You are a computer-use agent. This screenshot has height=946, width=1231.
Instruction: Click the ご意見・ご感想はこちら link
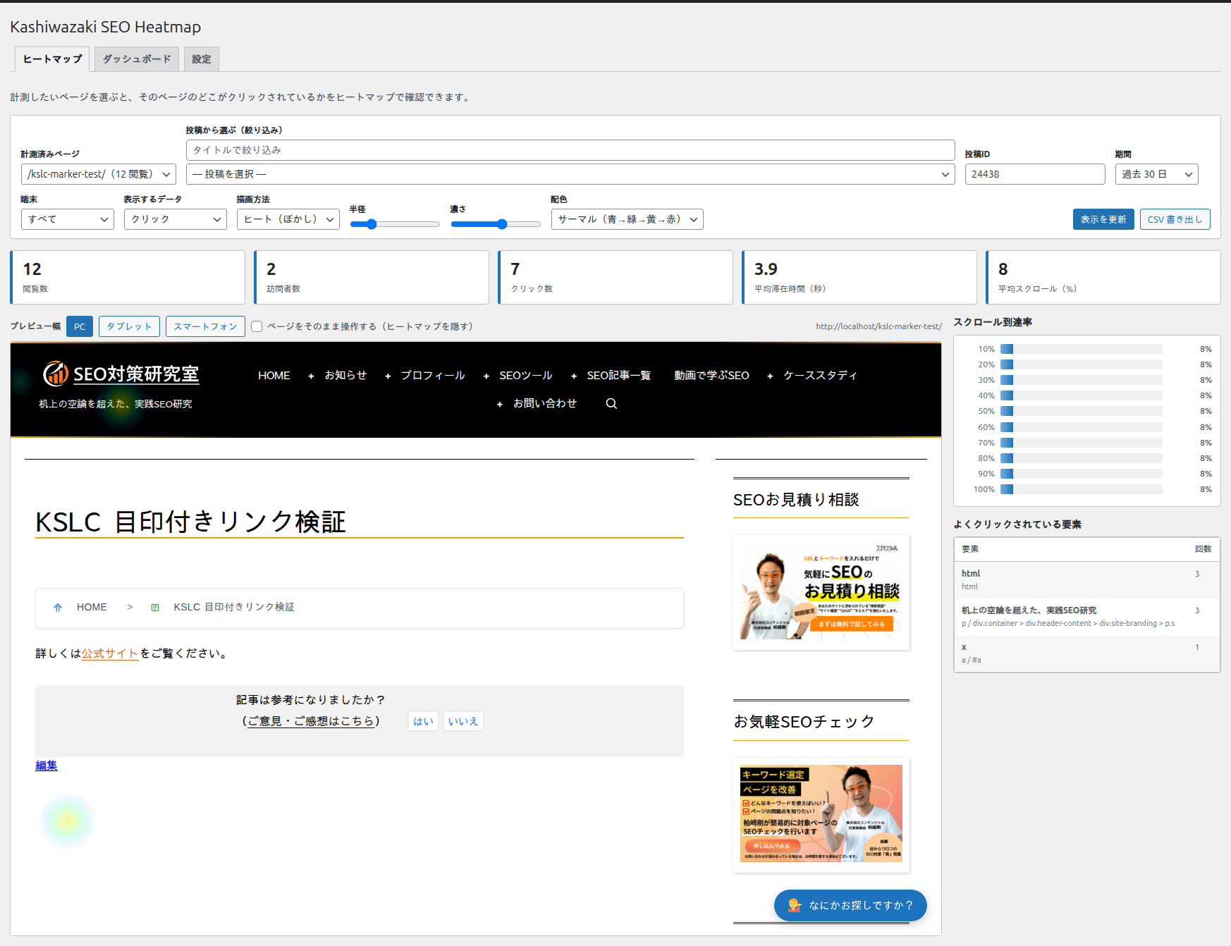(311, 721)
